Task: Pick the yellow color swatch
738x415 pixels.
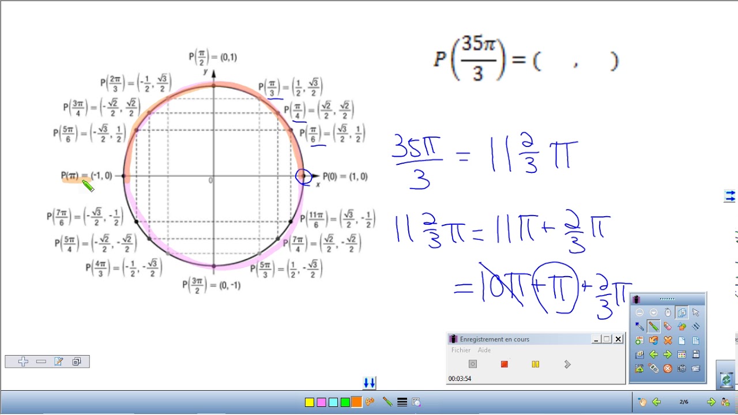Action: coord(310,402)
